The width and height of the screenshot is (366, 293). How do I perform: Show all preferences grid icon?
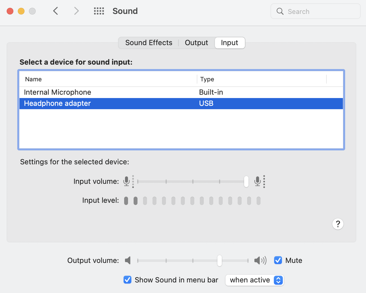(99, 11)
